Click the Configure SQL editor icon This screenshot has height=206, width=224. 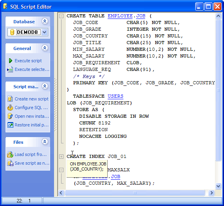10,108
